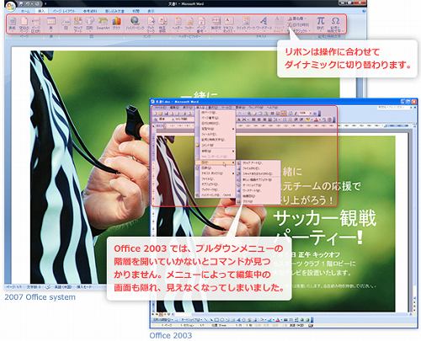This screenshot has width=421, height=341.
Task: Expand the Shapes dropdown in the ribbon
Action: (x=89, y=24)
